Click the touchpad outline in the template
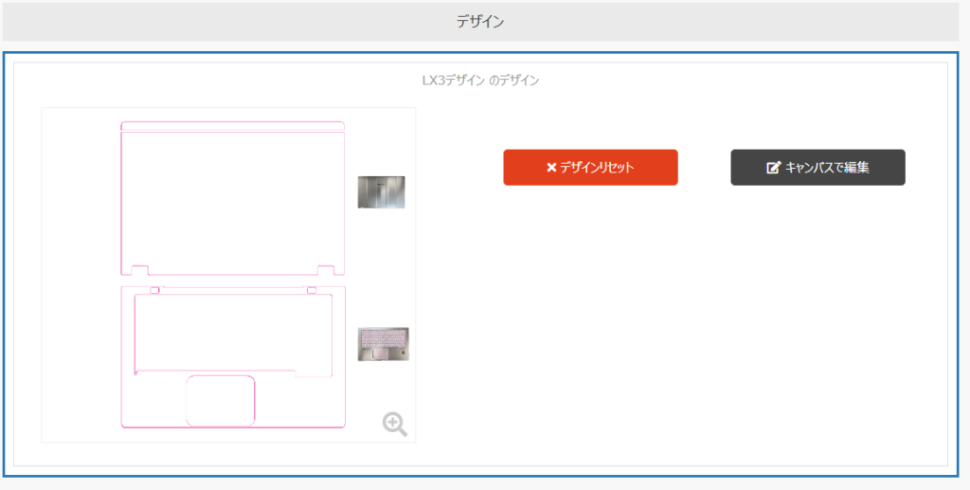 (220, 401)
